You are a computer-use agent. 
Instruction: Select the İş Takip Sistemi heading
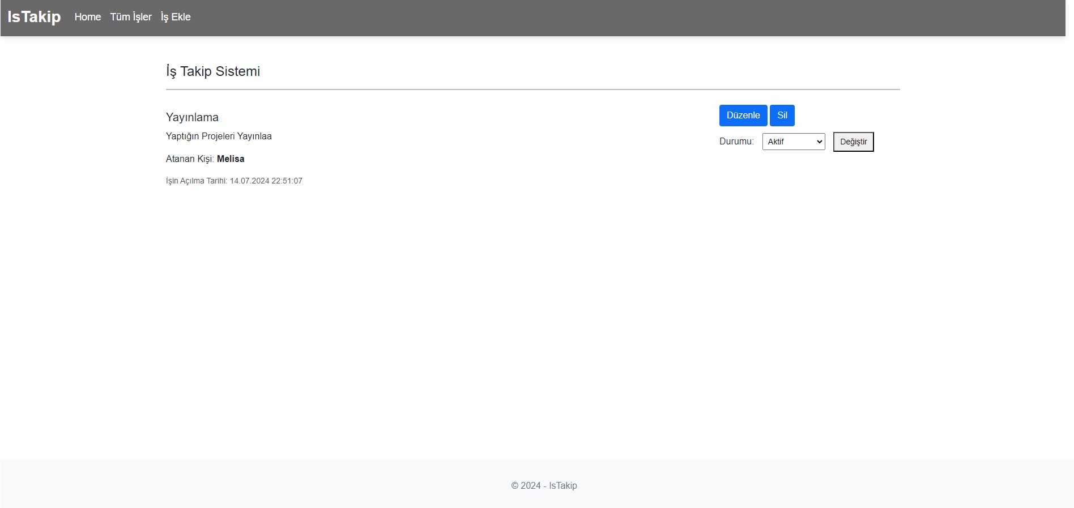(213, 71)
